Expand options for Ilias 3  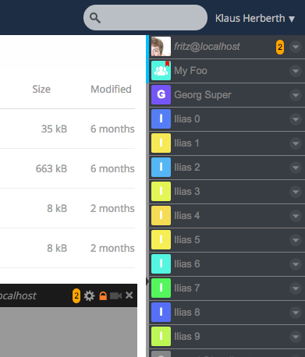point(296,192)
